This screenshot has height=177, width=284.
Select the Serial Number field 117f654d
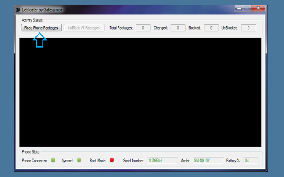(x=162, y=160)
